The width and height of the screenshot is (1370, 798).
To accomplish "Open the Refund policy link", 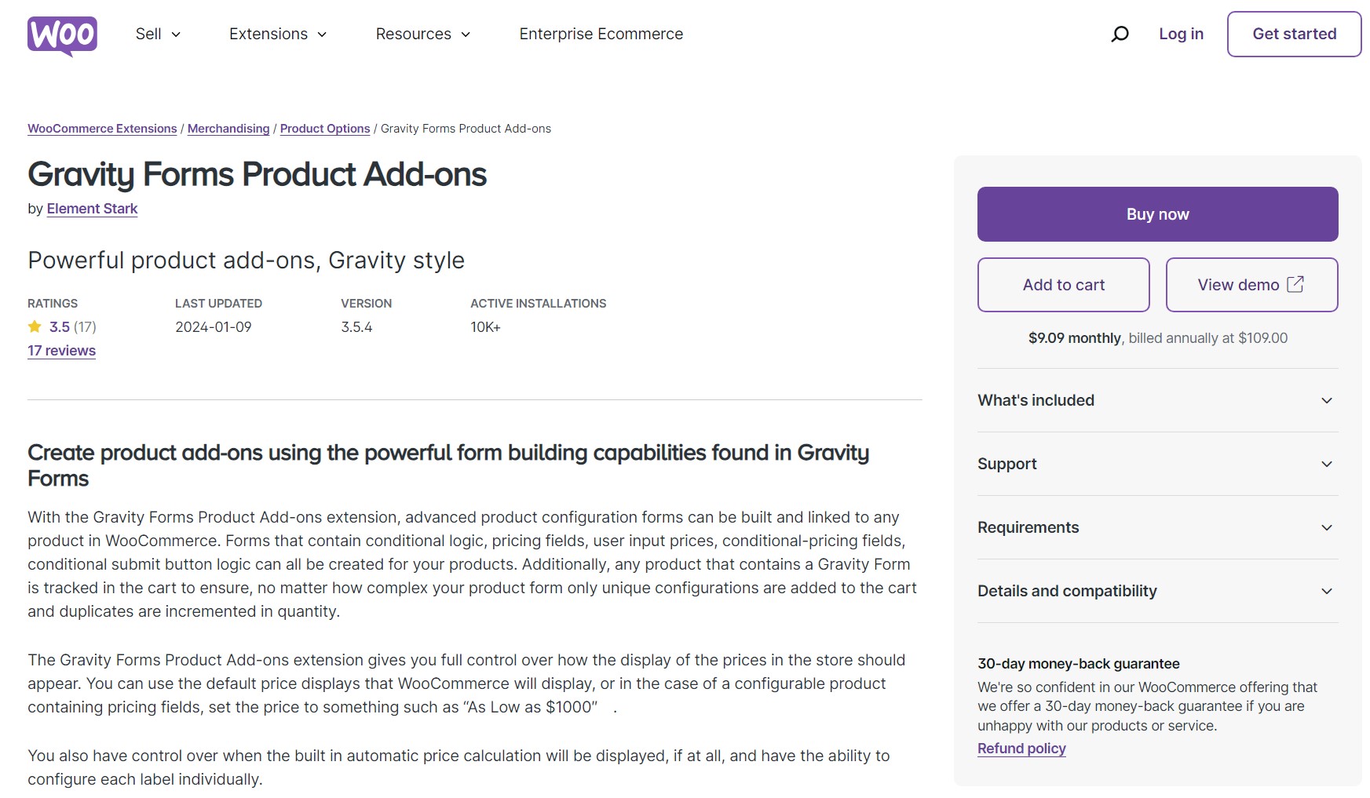I will pos(1021,749).
